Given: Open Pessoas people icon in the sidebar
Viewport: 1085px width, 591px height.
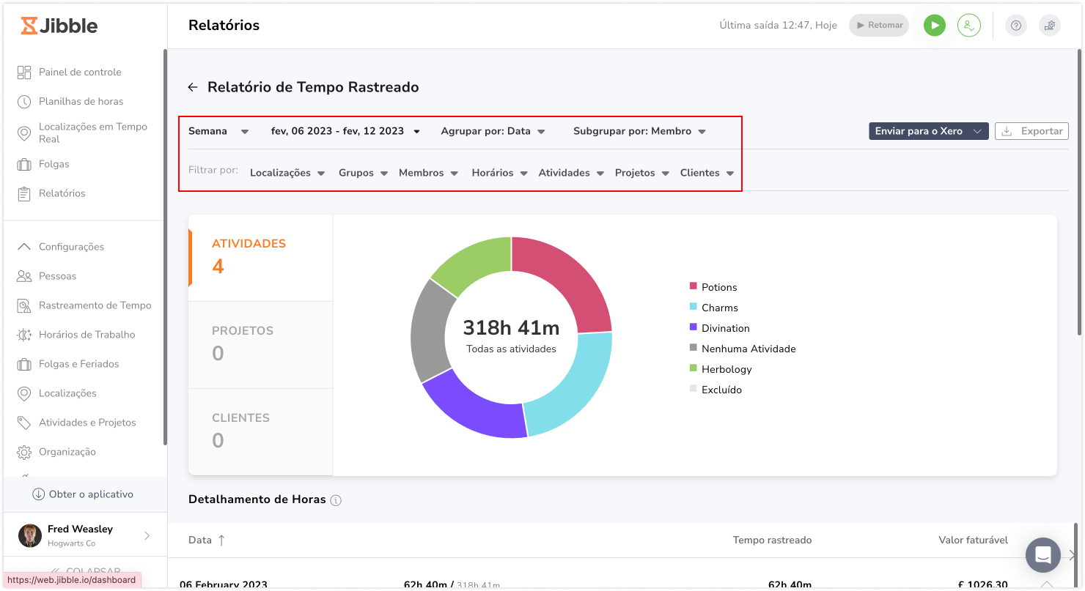Looking at the screenshot, I should point(23,275).
